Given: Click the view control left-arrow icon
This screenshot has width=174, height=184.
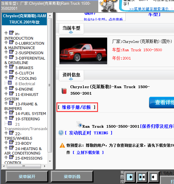Looking at the screenshot, I should point(154,177).
